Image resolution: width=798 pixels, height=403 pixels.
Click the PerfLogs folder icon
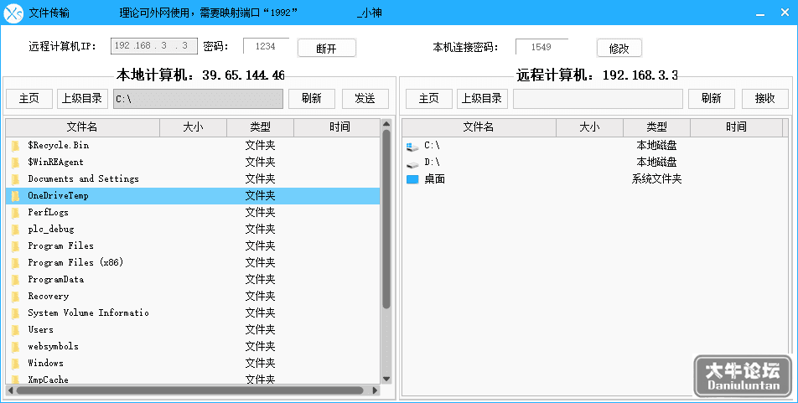pos(15,213)
